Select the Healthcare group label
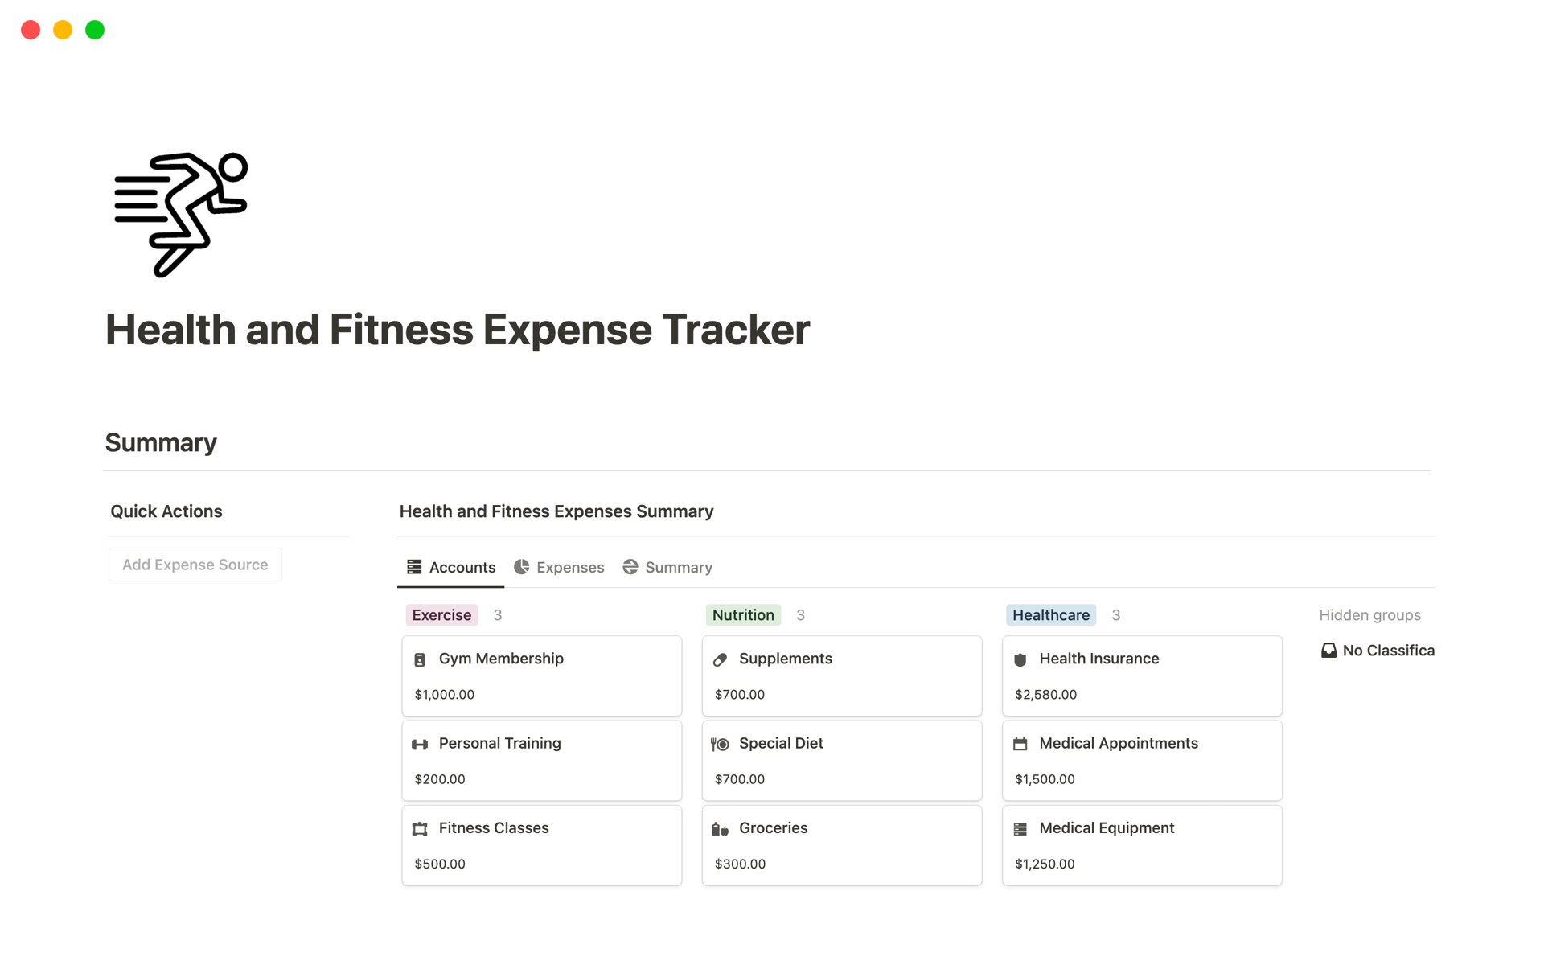This screenshot has height=965, width=1544. [1050, 614]
